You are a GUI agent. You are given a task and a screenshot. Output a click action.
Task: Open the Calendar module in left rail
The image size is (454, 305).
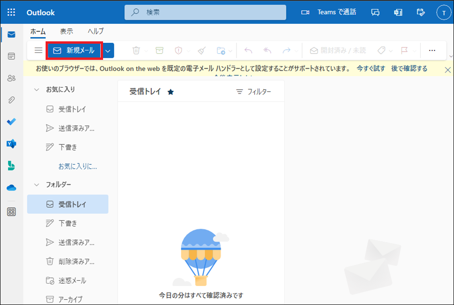pos(11,56)
